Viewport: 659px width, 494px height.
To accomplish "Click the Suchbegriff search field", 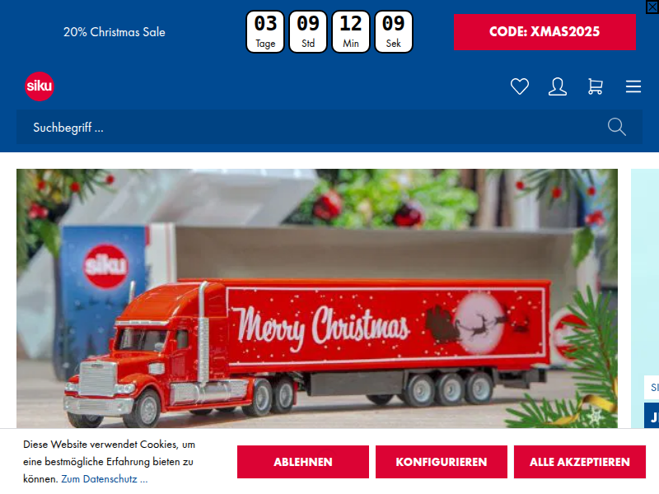I will (x=311, y=127).
